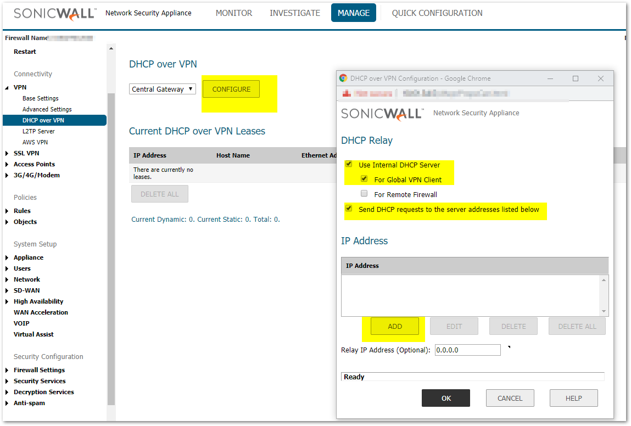
Task: Collapse the VPN menu section
Action: point(7,87)
